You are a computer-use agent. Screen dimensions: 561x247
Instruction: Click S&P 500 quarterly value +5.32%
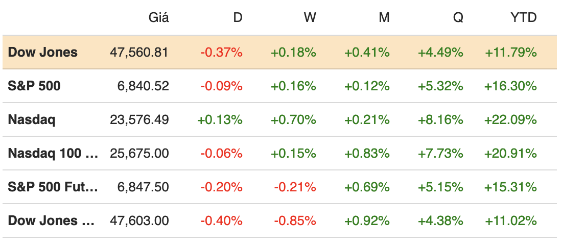coord(440,86)
